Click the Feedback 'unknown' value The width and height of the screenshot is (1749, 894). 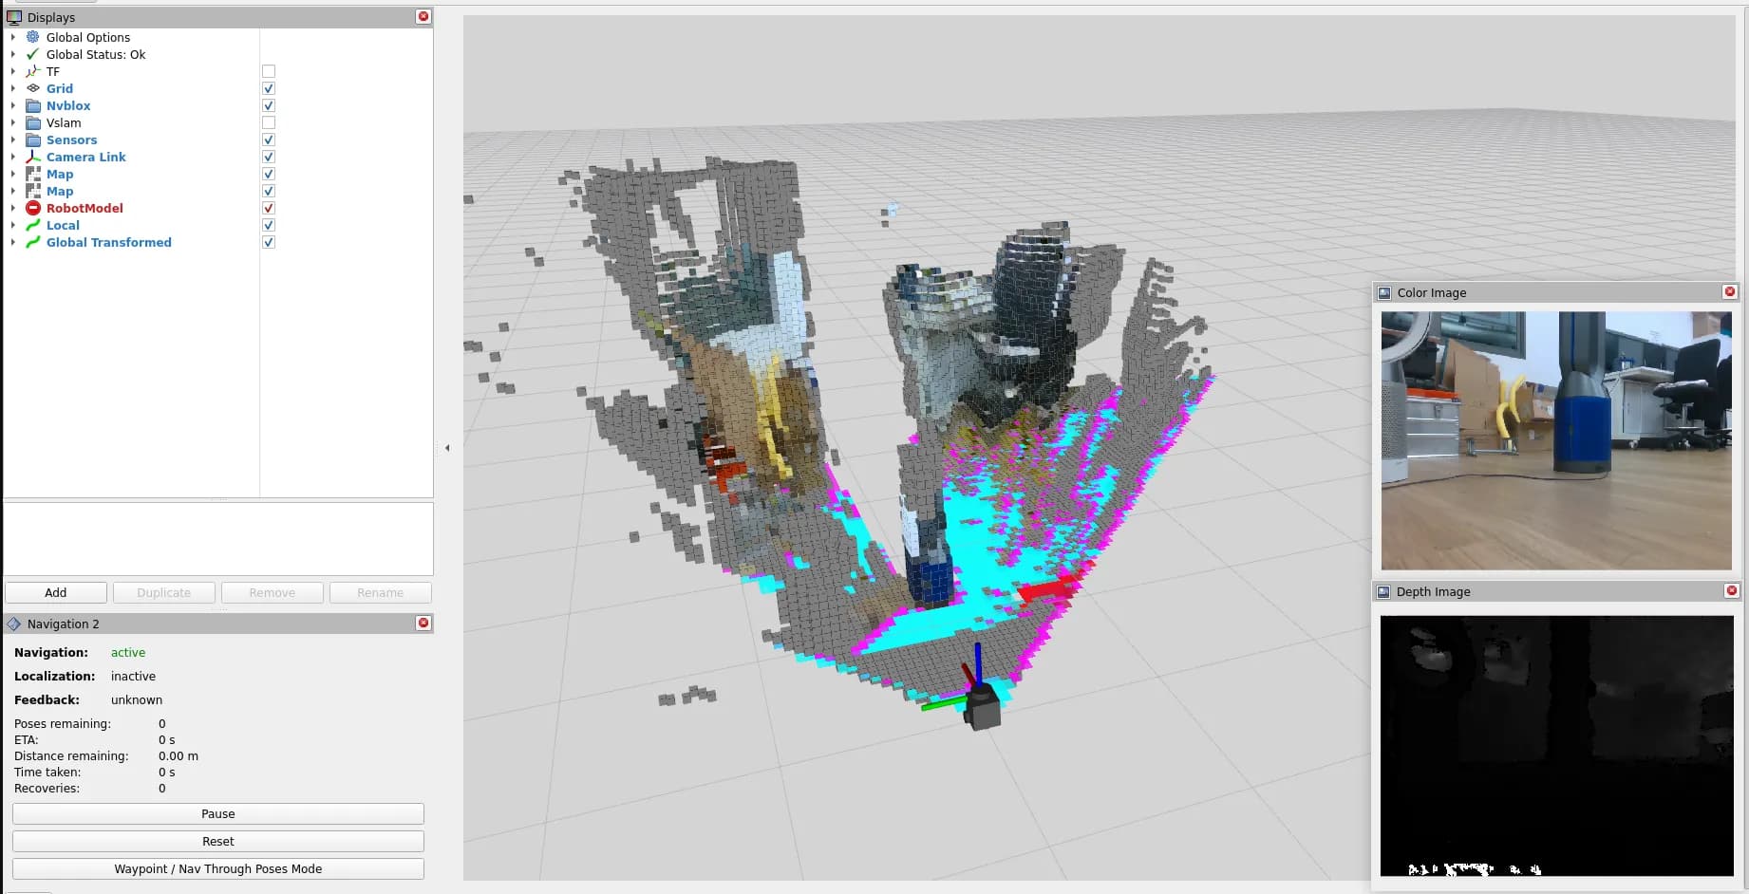pos(137,699)
